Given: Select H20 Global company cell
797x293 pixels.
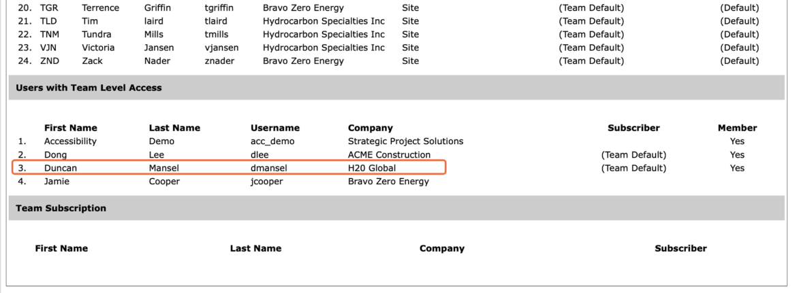Looking at the screenshot, I should click(x=371, y=168).
